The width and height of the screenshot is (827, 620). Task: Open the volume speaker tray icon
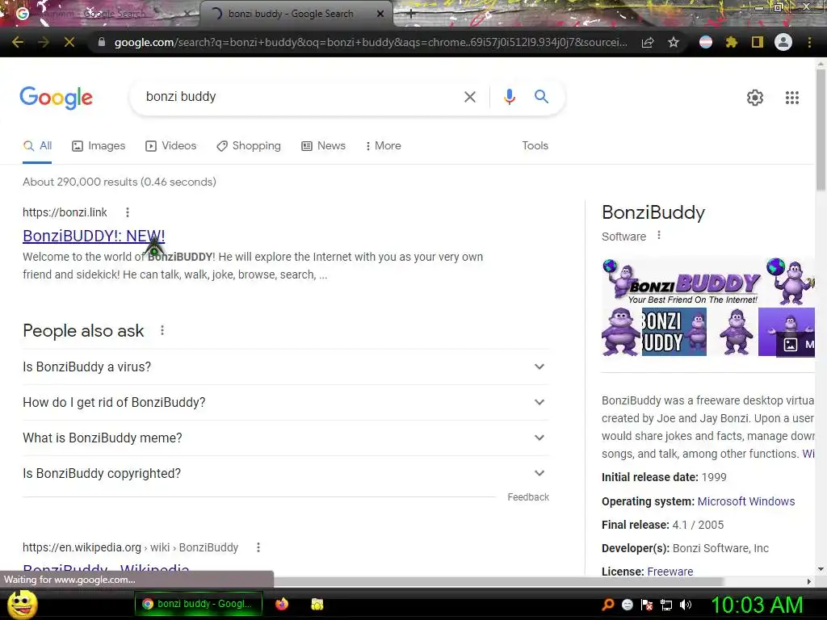click(x=685, y=605)
